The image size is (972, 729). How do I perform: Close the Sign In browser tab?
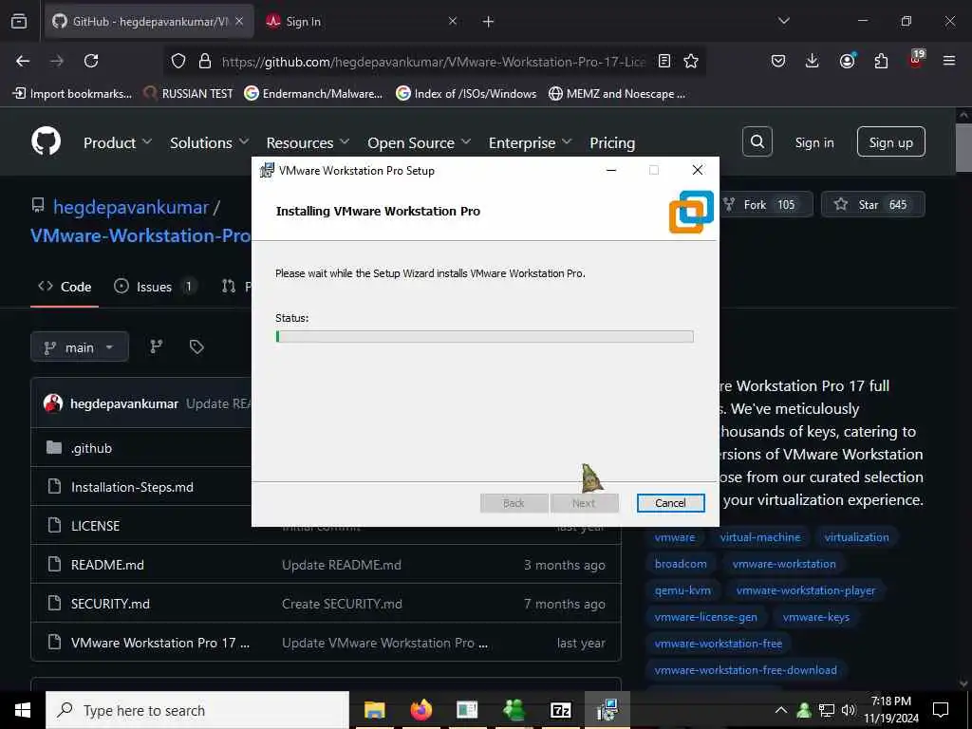453,22
